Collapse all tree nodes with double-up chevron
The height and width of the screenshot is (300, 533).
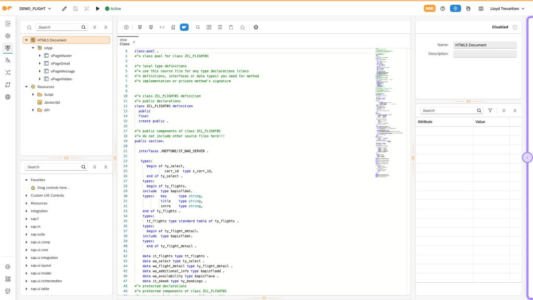coord(106,27)
